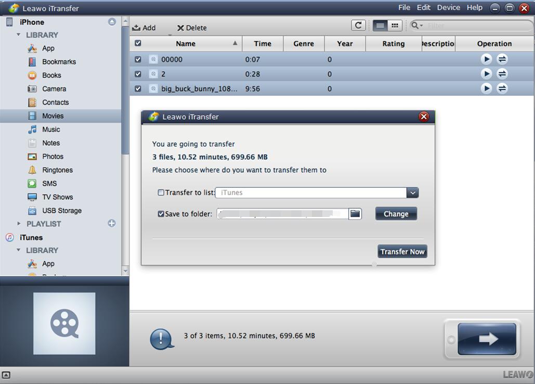The width and height of the screenshot is (535, 384).
Task: Play the big_buck_bunny video
Action: tap(486, 88)
